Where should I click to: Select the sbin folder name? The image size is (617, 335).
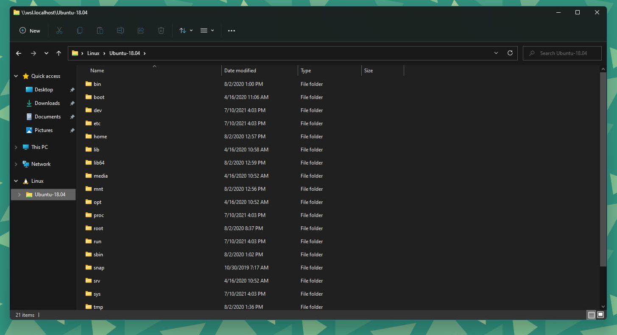98,255
